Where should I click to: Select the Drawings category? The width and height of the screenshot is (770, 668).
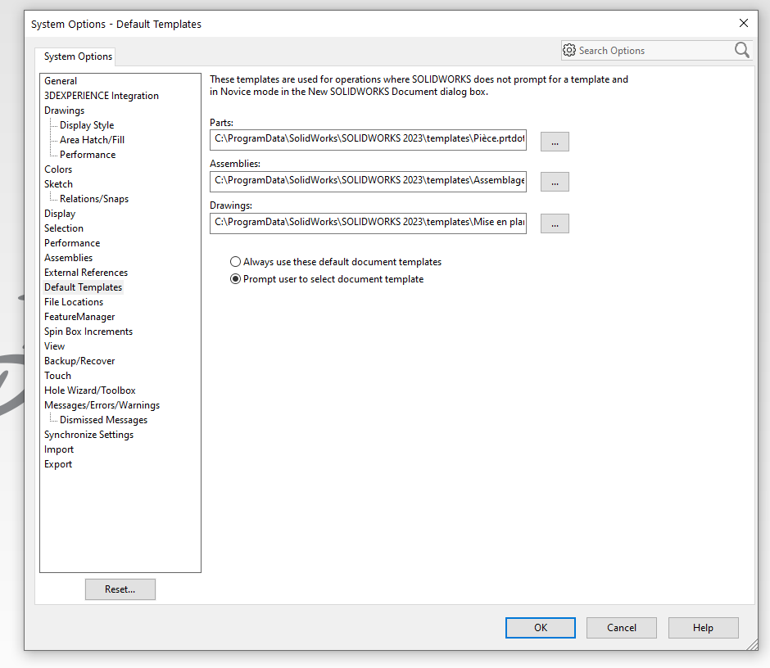(64, 110)
